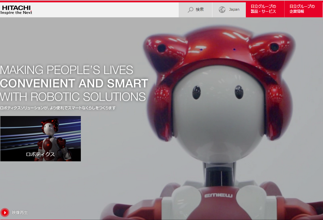Play the video with the red play icon

pos(5,212)
